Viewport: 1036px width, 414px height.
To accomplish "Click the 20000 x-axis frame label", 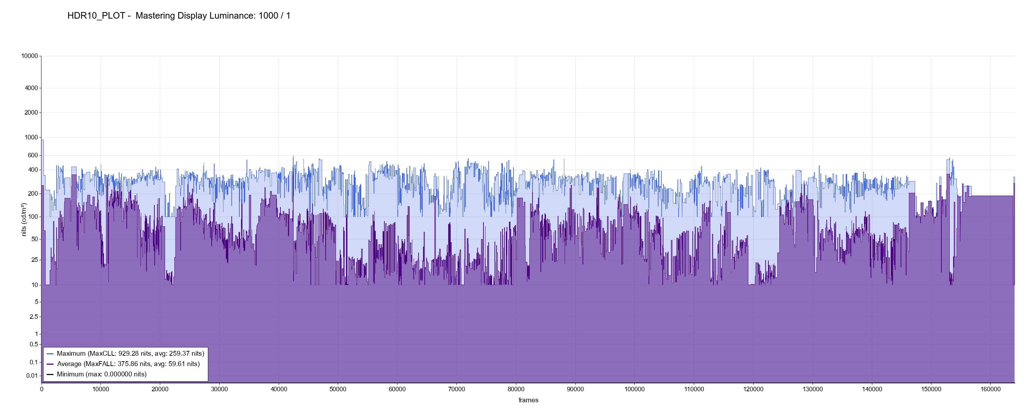I will [160, 389].
